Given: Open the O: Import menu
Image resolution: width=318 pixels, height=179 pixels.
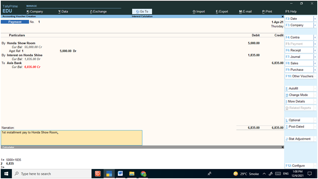Looking at the screenshot, I should click(199, 11).
